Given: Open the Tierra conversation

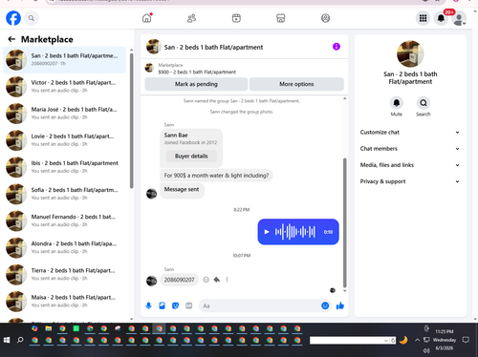Looking at the screenshot, I should pyautogui.click(x=64, y=274).
